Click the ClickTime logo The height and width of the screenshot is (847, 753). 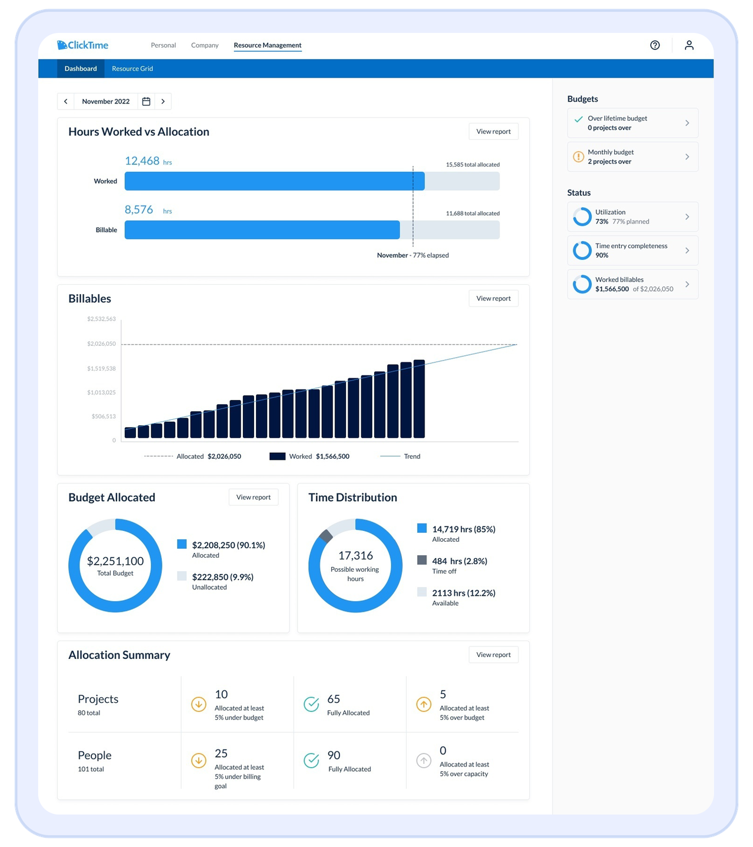[83, 45]
